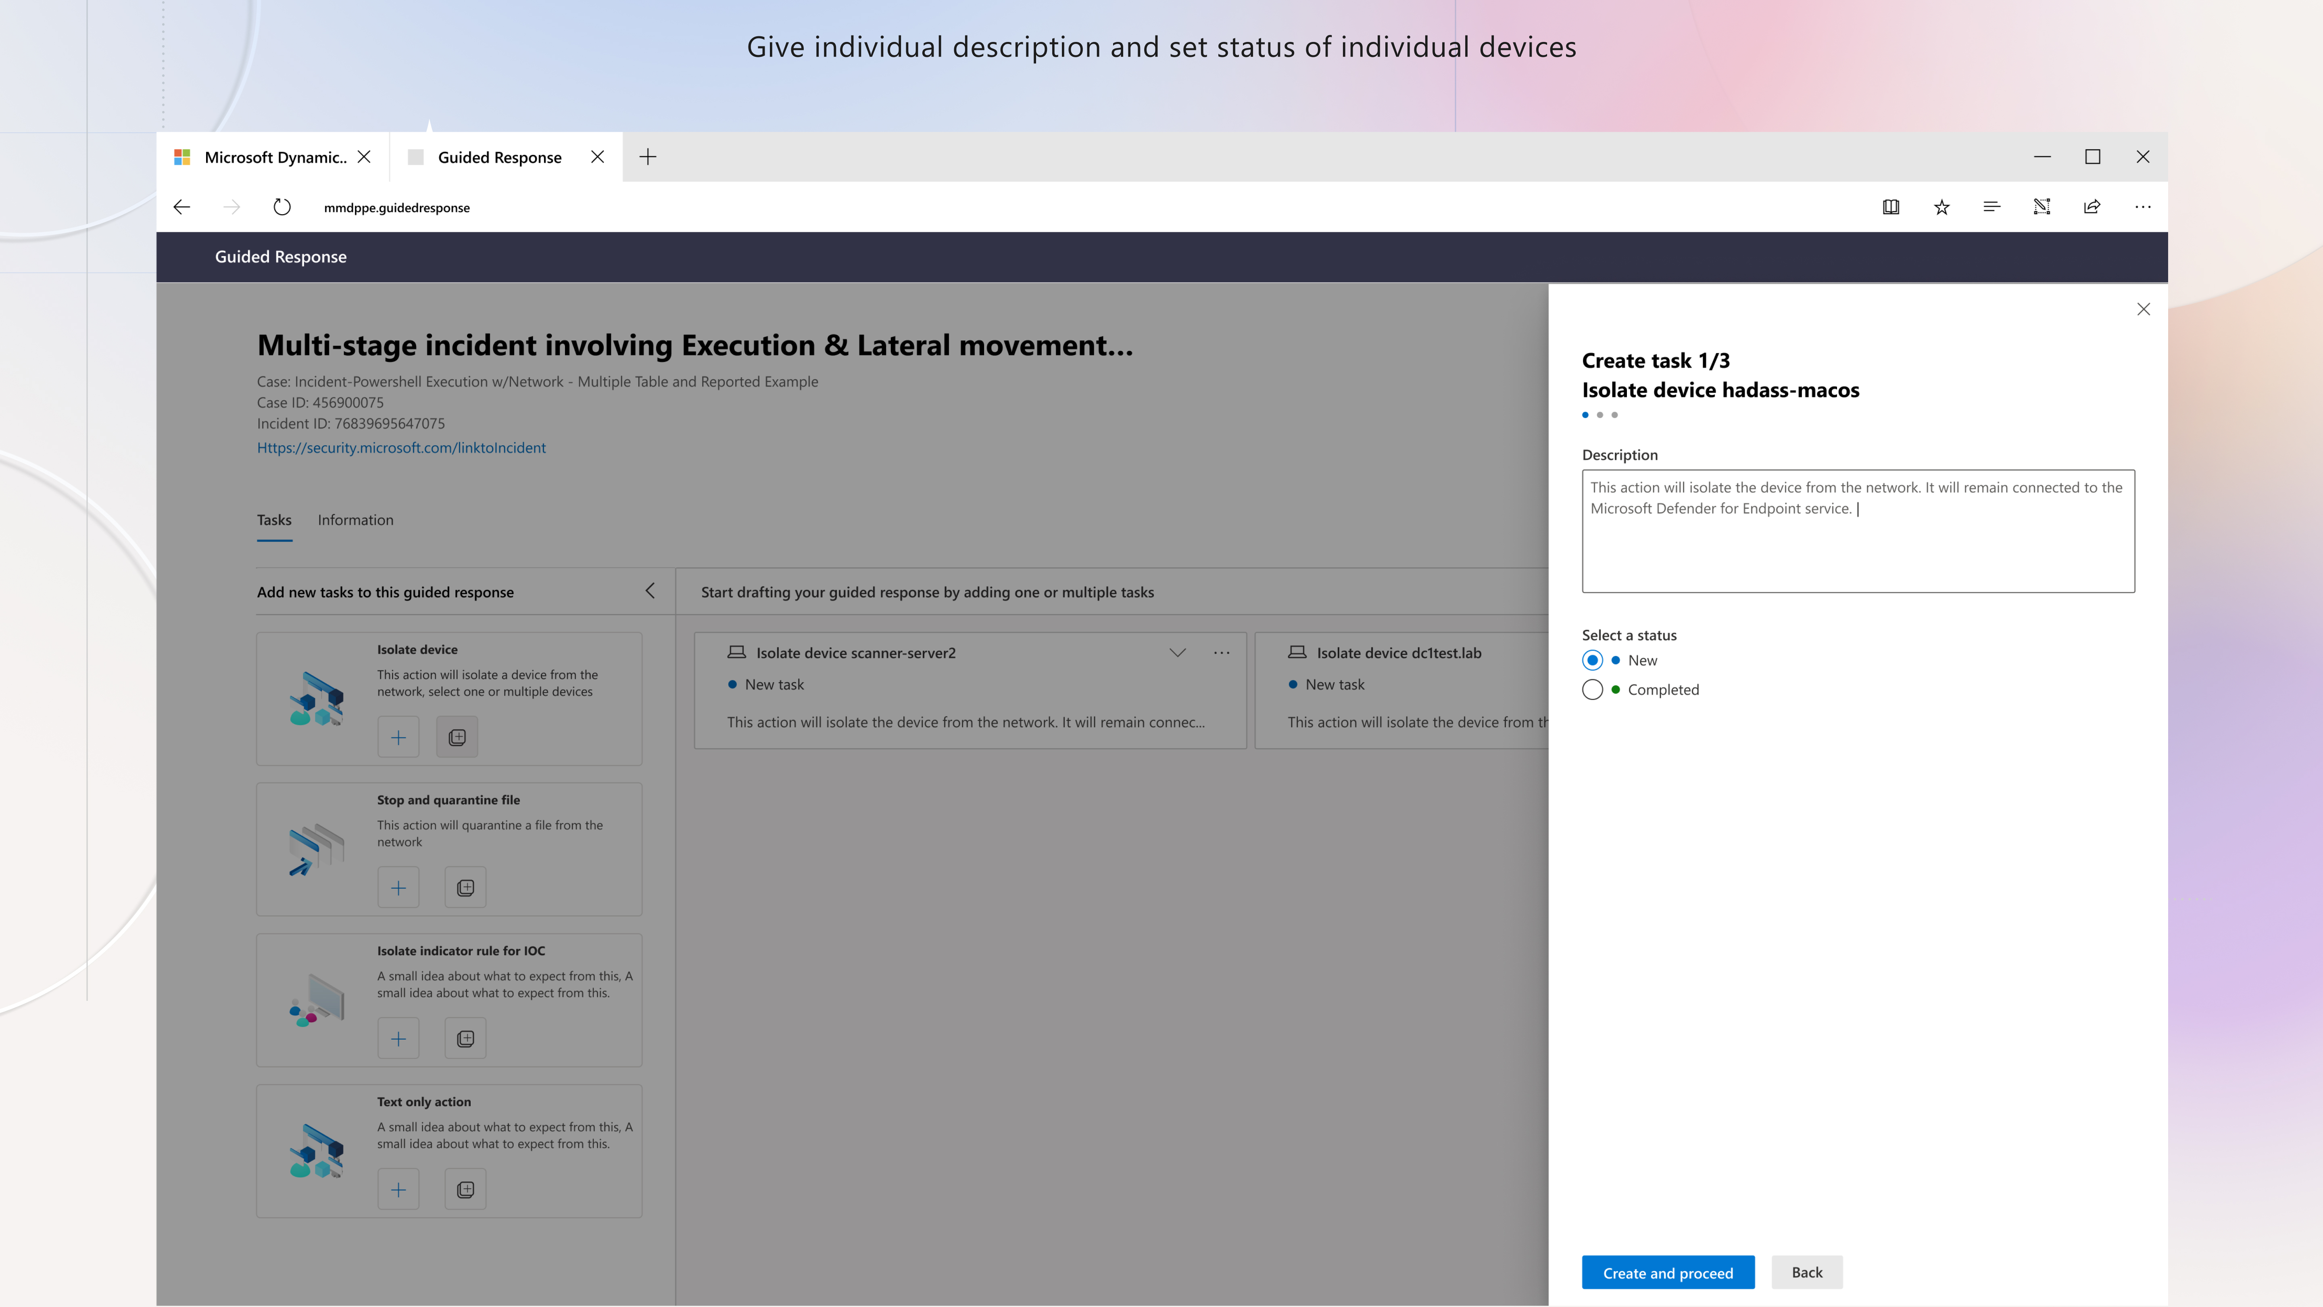
Task: Click the Back button
Action: pyautogui.click(x=1807, y=1273)
